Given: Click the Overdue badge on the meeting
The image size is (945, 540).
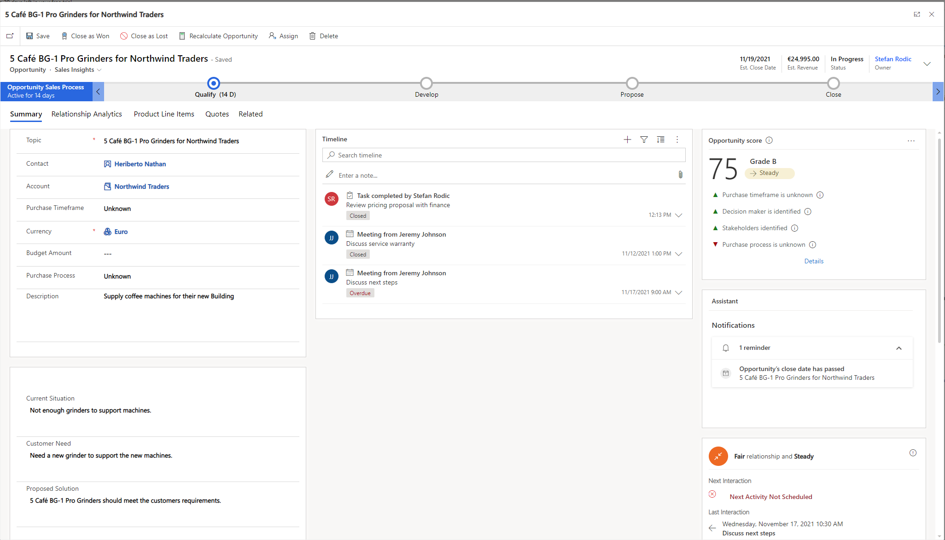Looking at the screenshot, I should 360,293.
